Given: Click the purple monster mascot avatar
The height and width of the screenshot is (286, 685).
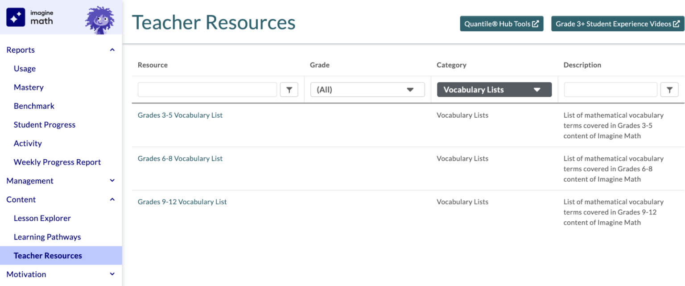Looking at the screenshot, I should point(99,20).
